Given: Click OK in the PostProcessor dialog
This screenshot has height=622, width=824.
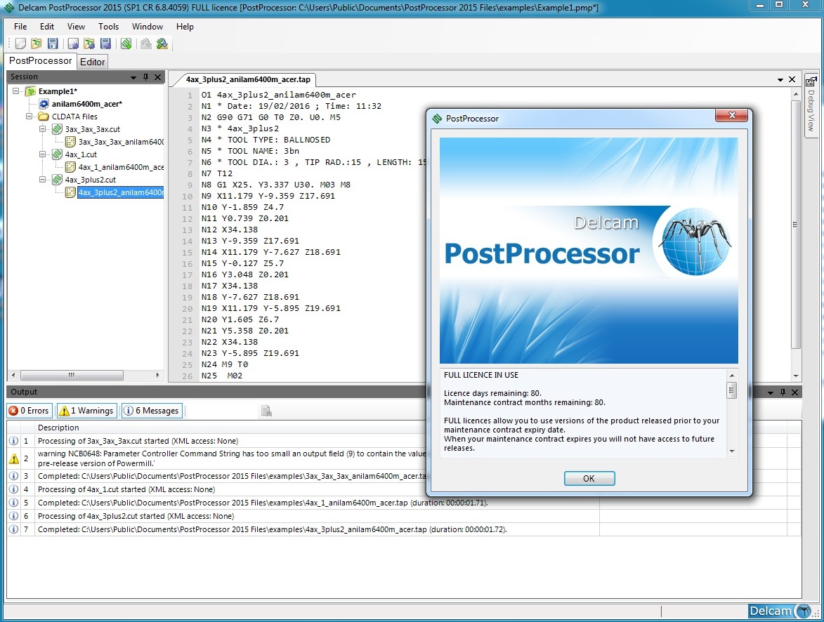Looking at the screenshot, I should point(589,479).
